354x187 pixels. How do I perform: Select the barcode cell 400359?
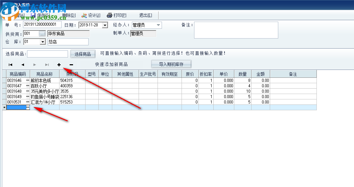point(72,86)
